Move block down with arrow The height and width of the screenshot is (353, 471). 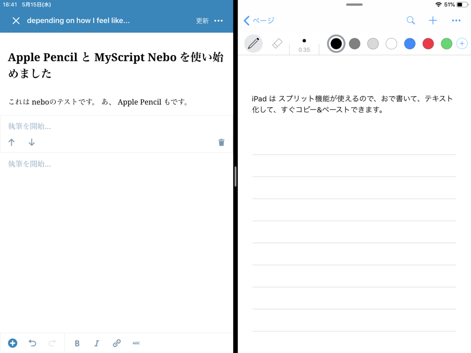coord(32,142)
